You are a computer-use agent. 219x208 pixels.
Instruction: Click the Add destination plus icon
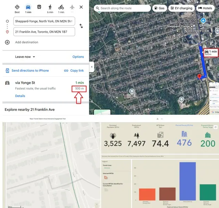pyautogui.click(x=7, y=42)
